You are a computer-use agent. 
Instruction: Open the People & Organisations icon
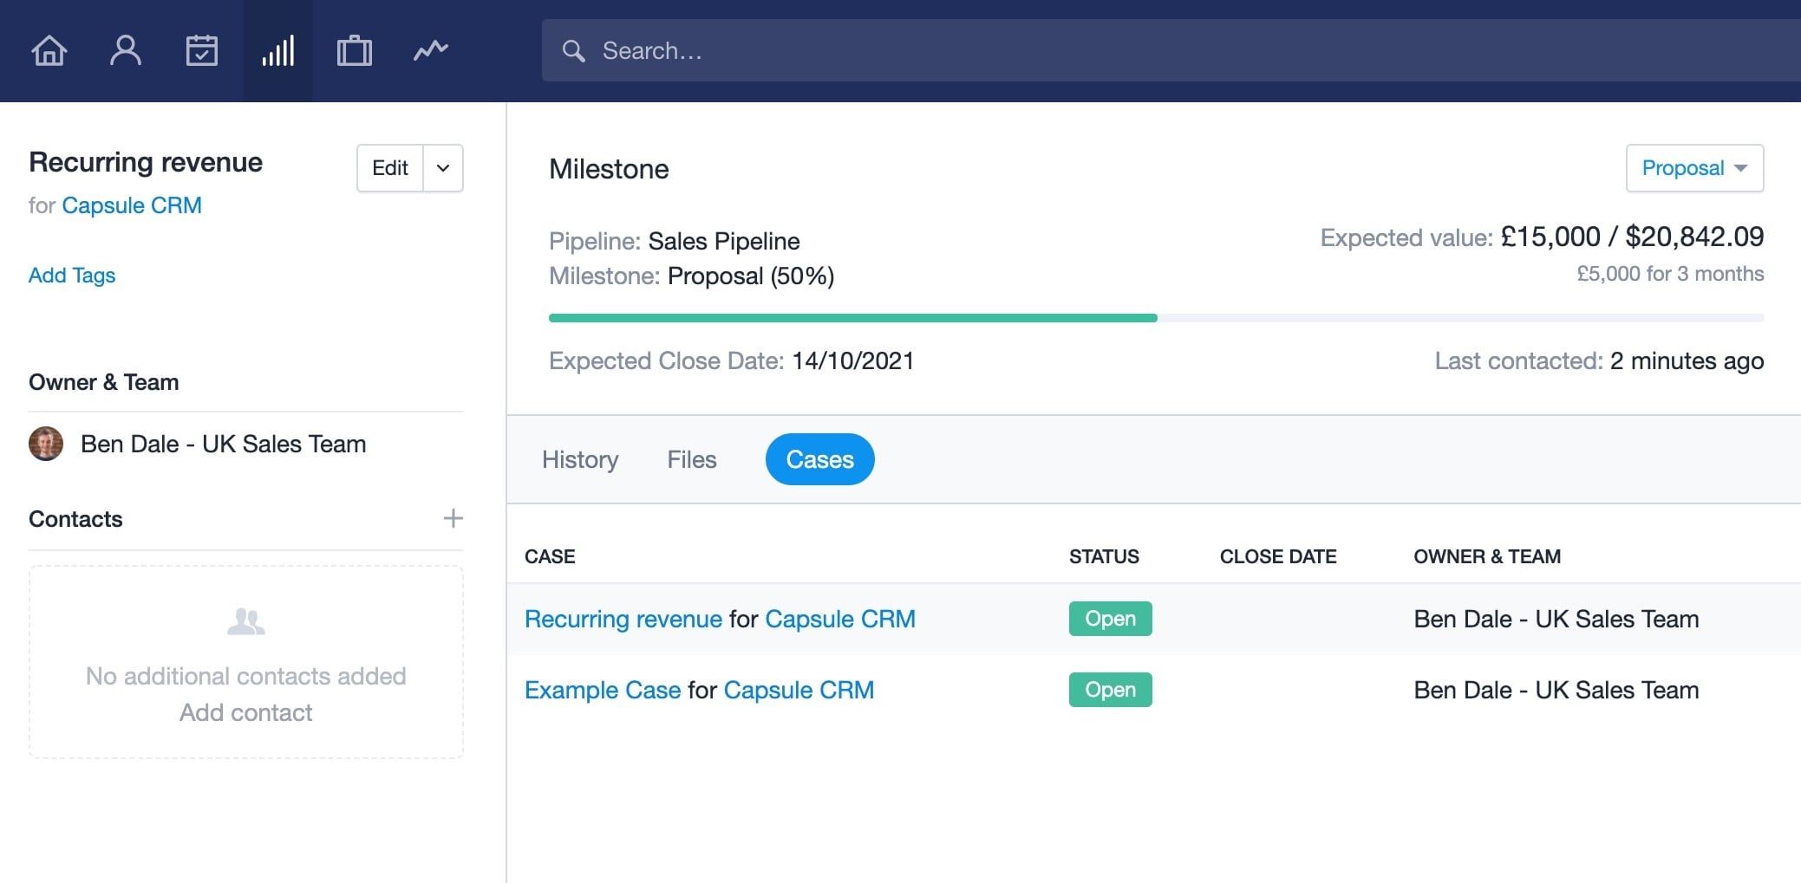tap(126, 50)
